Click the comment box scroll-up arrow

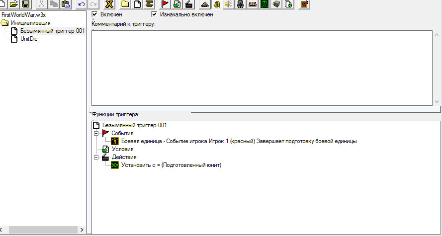tap(437, 35)
